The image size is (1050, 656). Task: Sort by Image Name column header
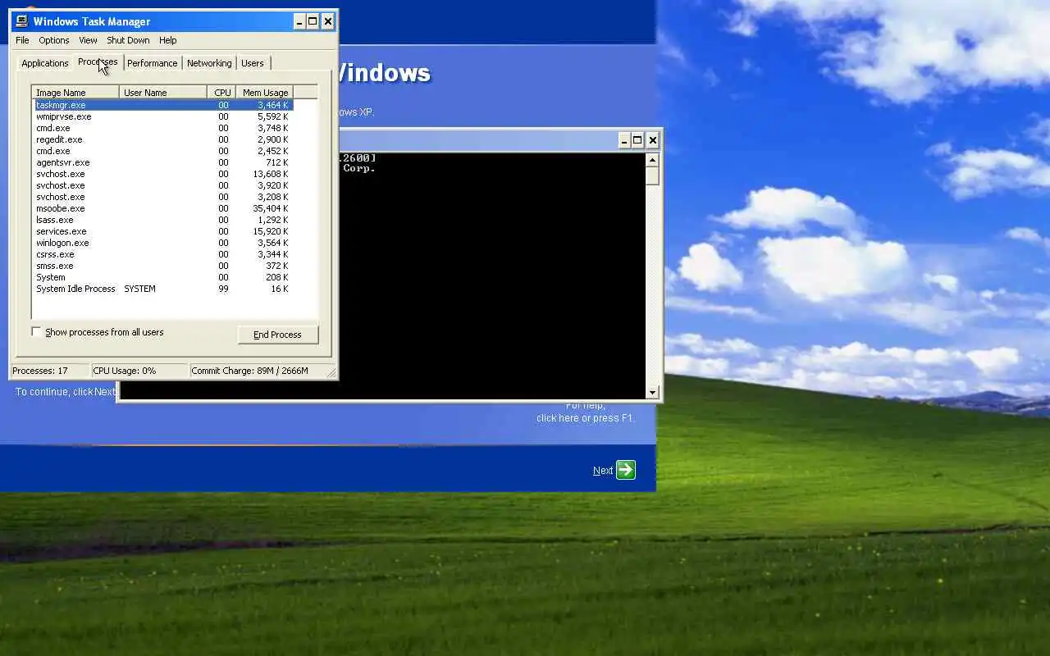coord(75,93)
